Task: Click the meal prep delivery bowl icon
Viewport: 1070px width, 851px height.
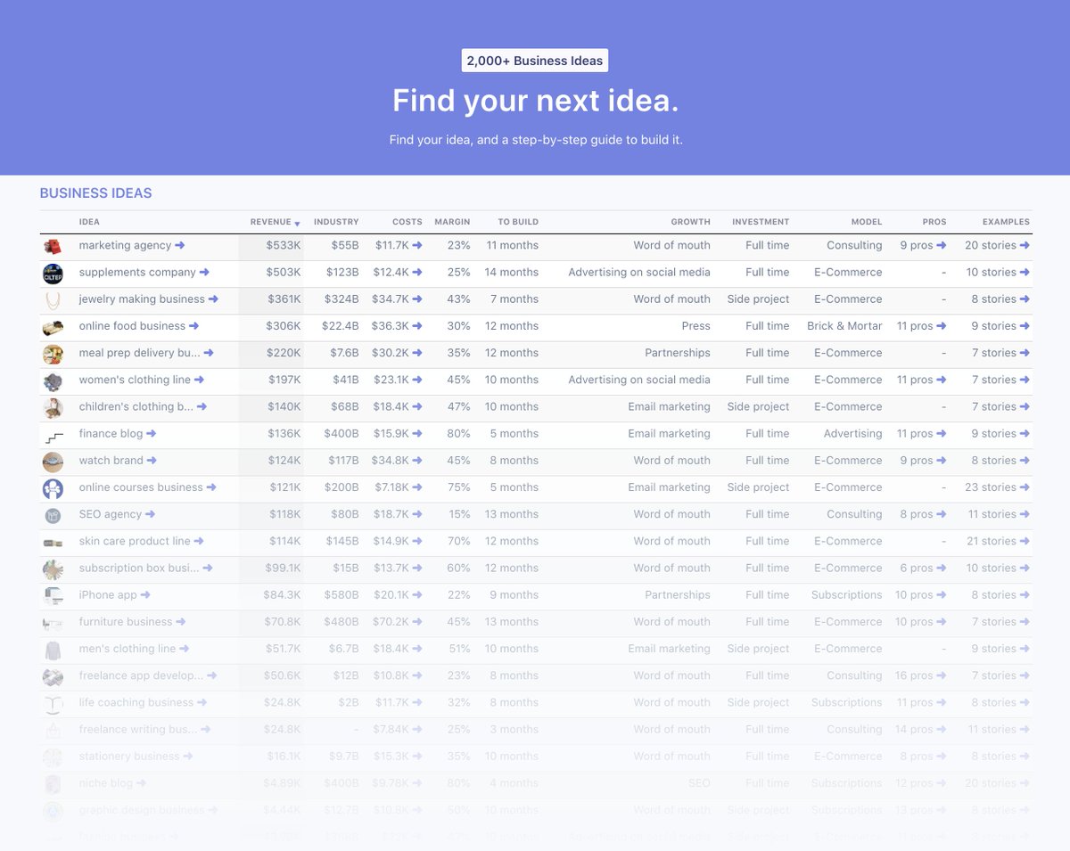Action: (53, 353)
